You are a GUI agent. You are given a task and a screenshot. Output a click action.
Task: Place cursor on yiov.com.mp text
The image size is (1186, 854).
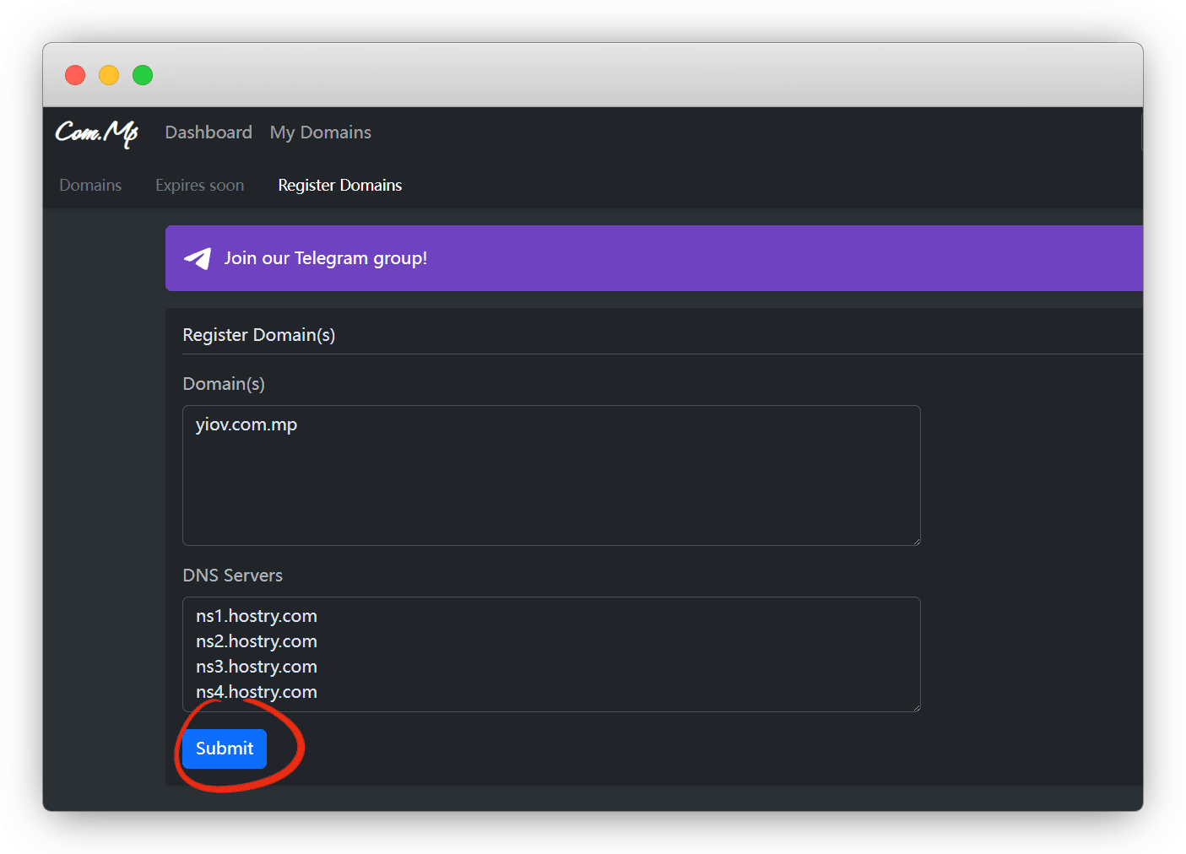pos(246,424)
